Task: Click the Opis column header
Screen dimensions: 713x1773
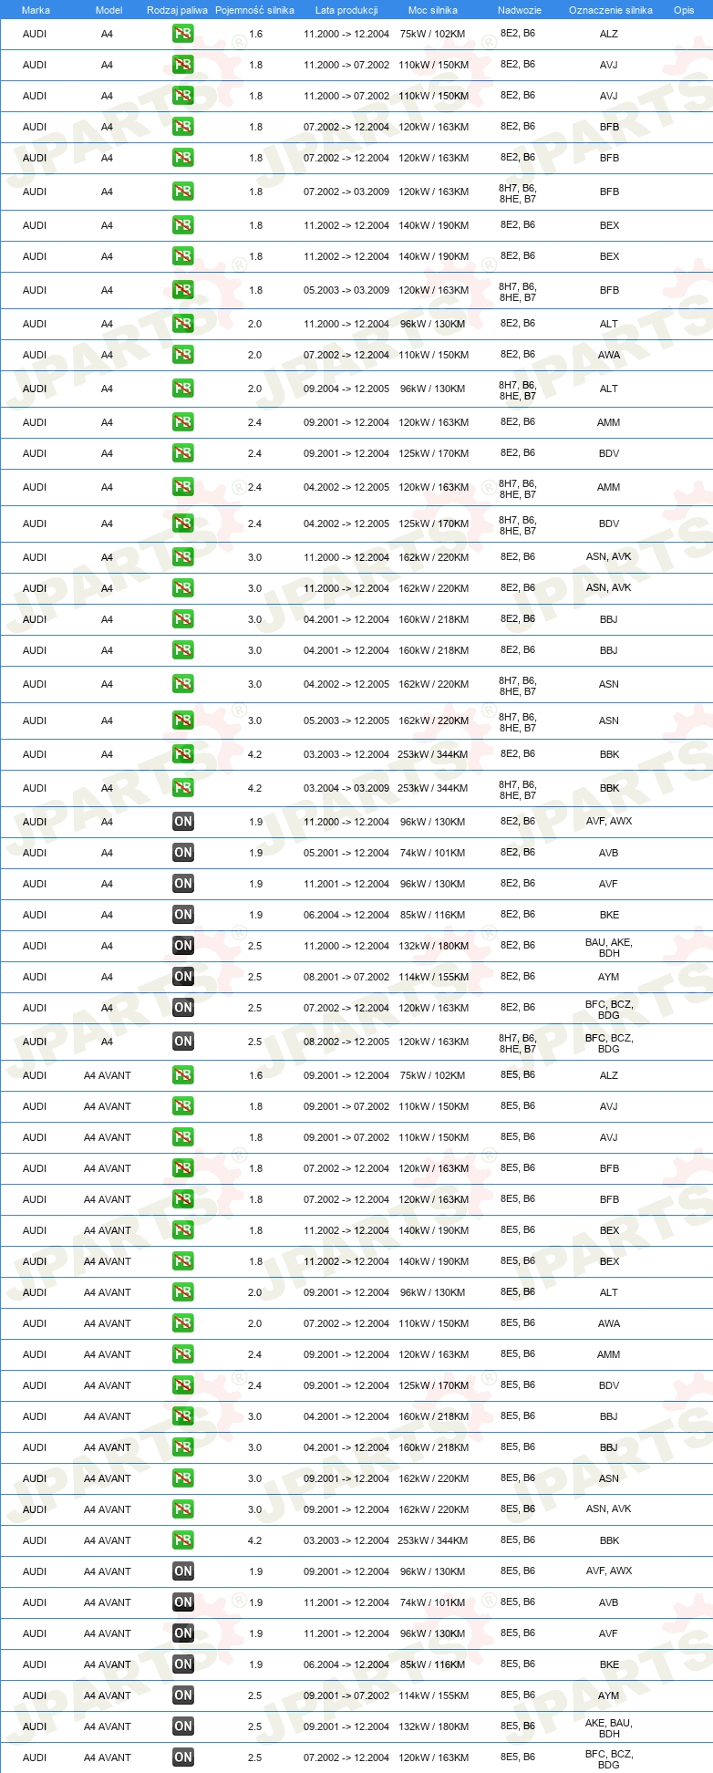Action: (684, 10)
